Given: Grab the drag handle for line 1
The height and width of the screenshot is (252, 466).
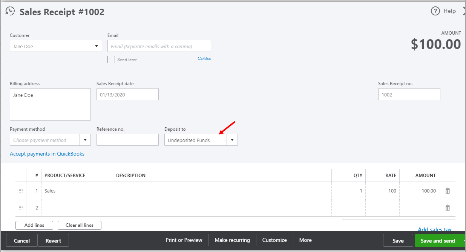Looking at the screenshot, I should [x=21, y=191].
